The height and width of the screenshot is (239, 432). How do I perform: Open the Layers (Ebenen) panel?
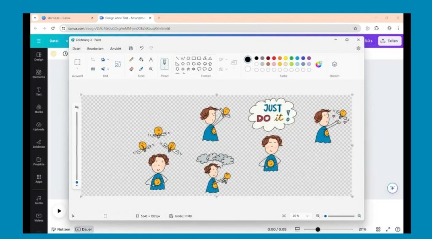tap(334, 64)
